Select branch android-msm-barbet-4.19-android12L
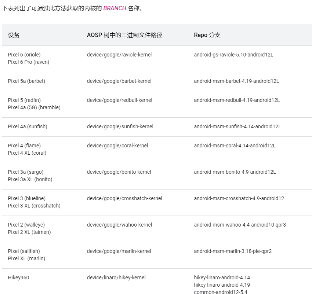This screenshot has width=312, height=294. [x=236, y=81]
